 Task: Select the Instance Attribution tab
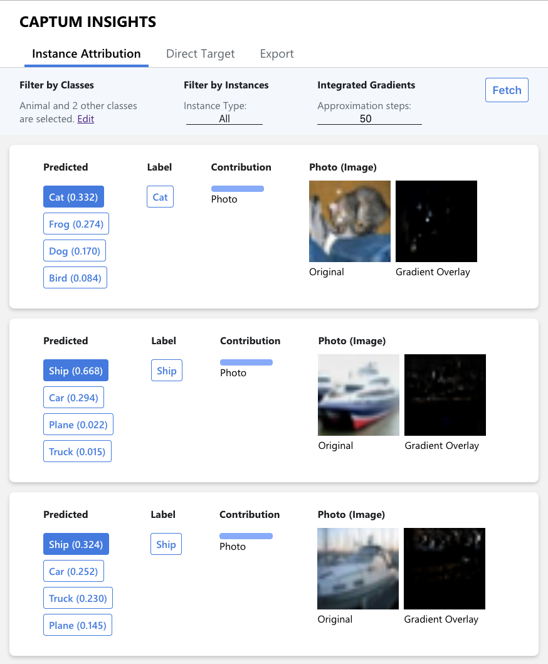click(x=86, y=54)
